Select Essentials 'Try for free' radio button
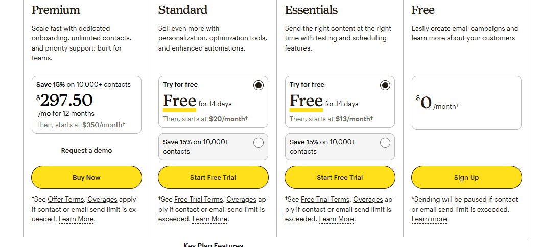 coord(385,85)
